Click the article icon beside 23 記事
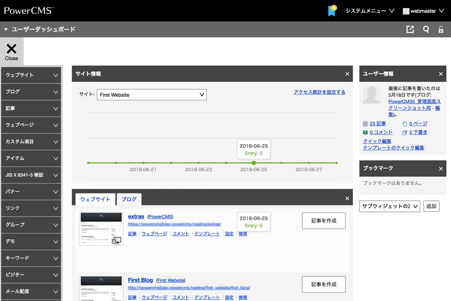451x301 pixels. [365, 123]
